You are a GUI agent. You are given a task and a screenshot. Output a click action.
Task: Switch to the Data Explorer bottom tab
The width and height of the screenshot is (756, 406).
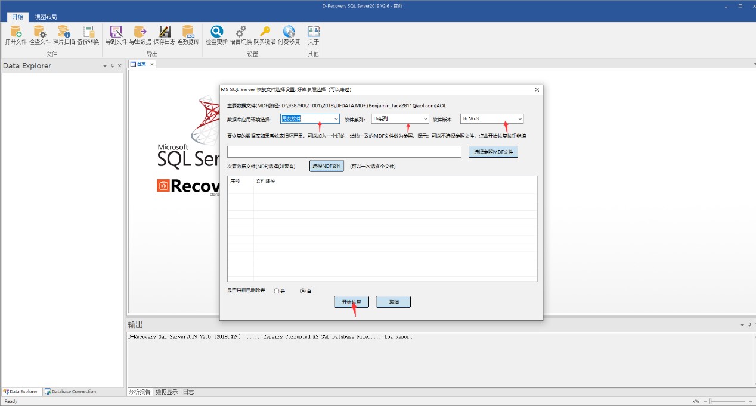click(22, 392)
